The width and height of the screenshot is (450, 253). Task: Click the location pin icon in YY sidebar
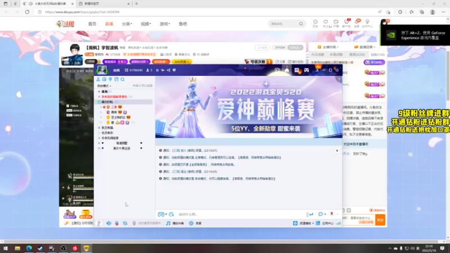110,79
